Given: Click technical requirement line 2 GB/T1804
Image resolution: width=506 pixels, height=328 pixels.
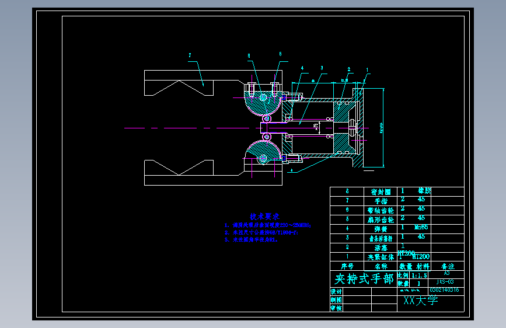Looking at the screenshot, I should tap(261, 232).
